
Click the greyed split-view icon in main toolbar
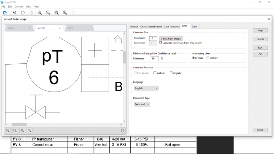31,13
